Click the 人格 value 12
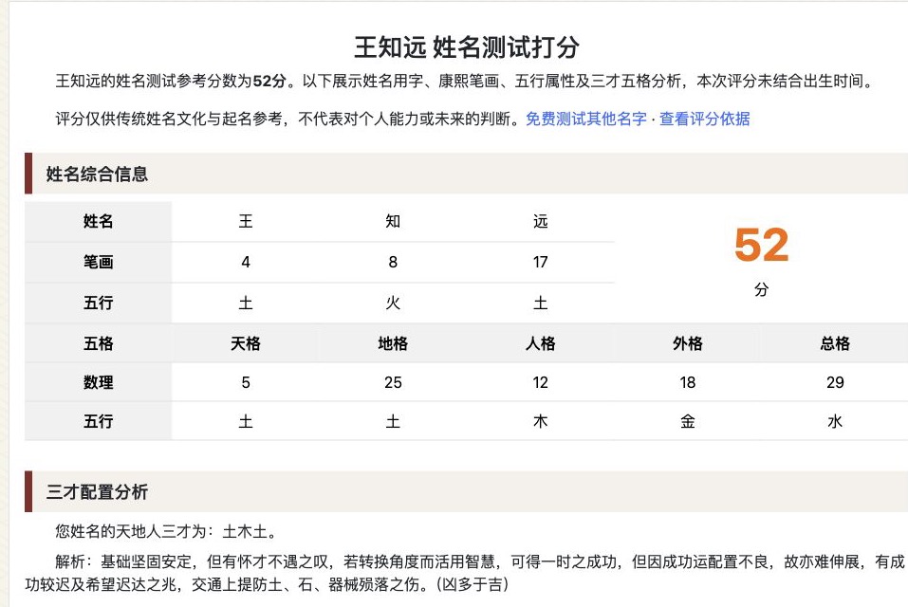 540,382
